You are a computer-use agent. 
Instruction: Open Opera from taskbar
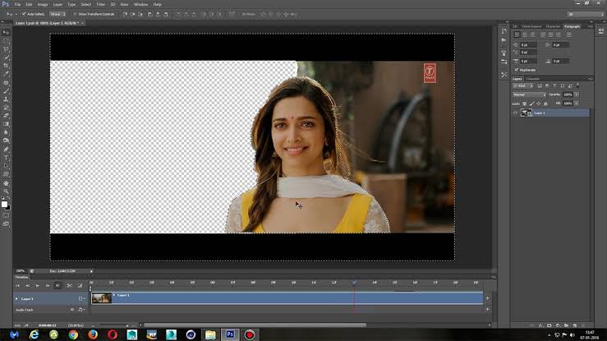(113, 334)
